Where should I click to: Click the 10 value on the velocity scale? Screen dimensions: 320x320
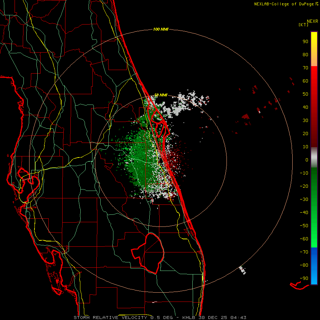point(305,147)
